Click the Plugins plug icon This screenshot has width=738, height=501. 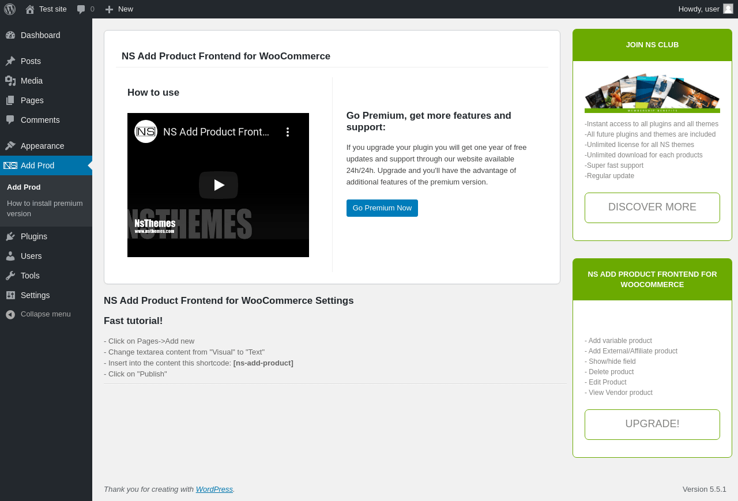(10, 236)
